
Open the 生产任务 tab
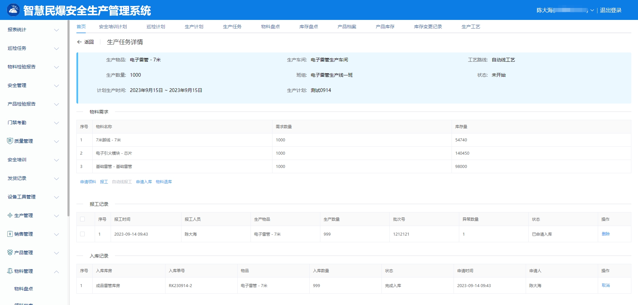coord(232,27)
